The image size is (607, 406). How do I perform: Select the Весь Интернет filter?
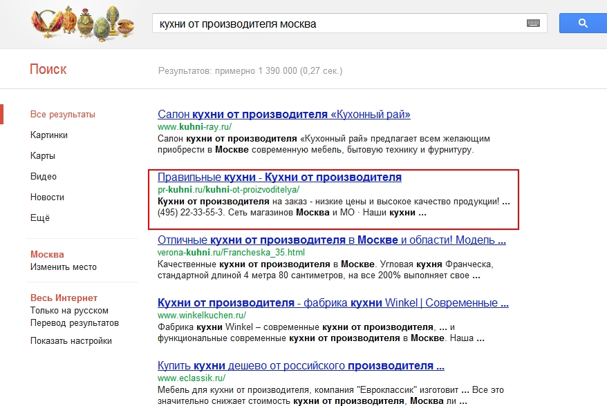[x=64, y=298]
